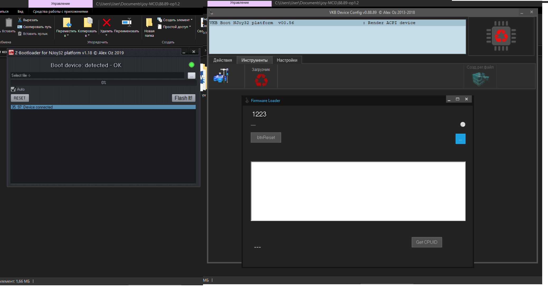Toggle the Auto checkbox in Z-Bootloader

coord(13,89)
